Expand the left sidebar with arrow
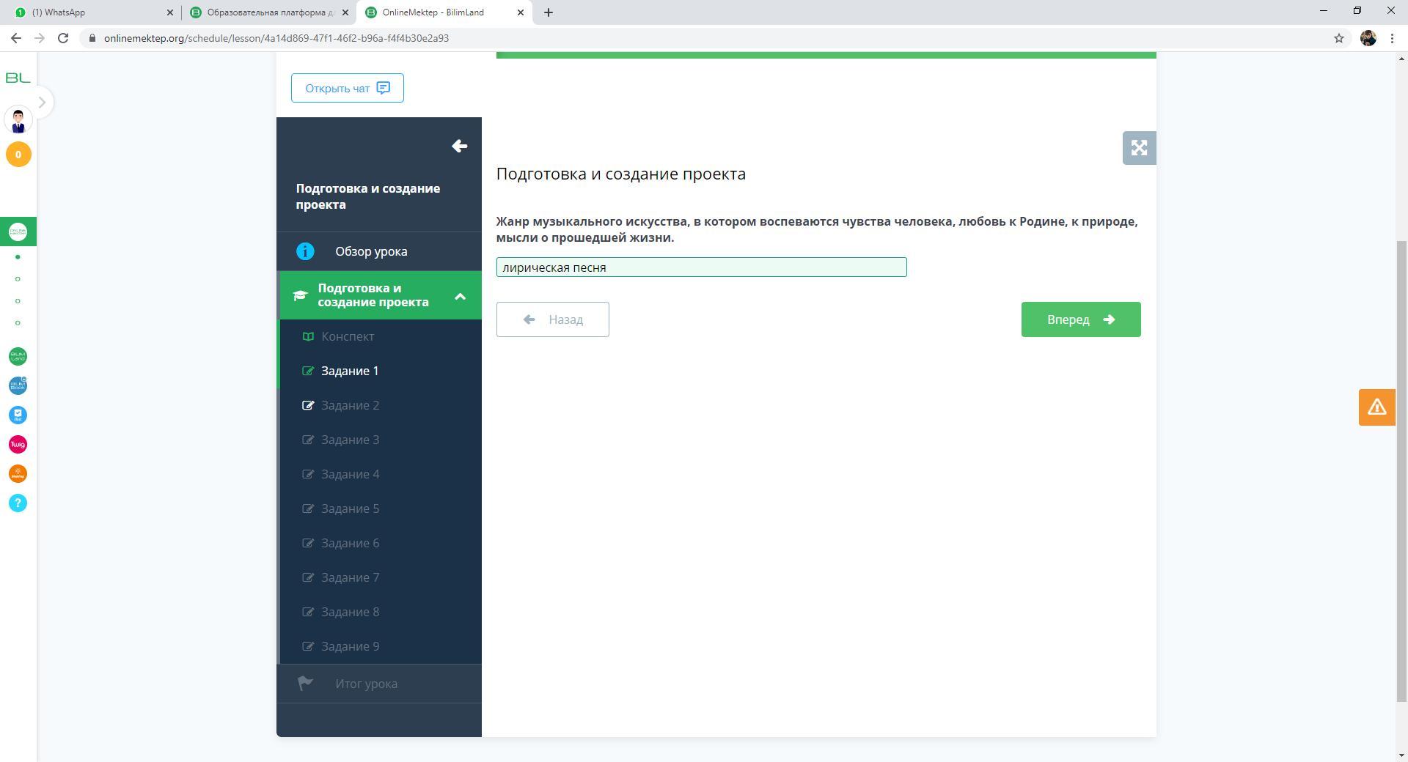Image resolution: width=1408 pixels, height=762 pixels. click(42, 103)
